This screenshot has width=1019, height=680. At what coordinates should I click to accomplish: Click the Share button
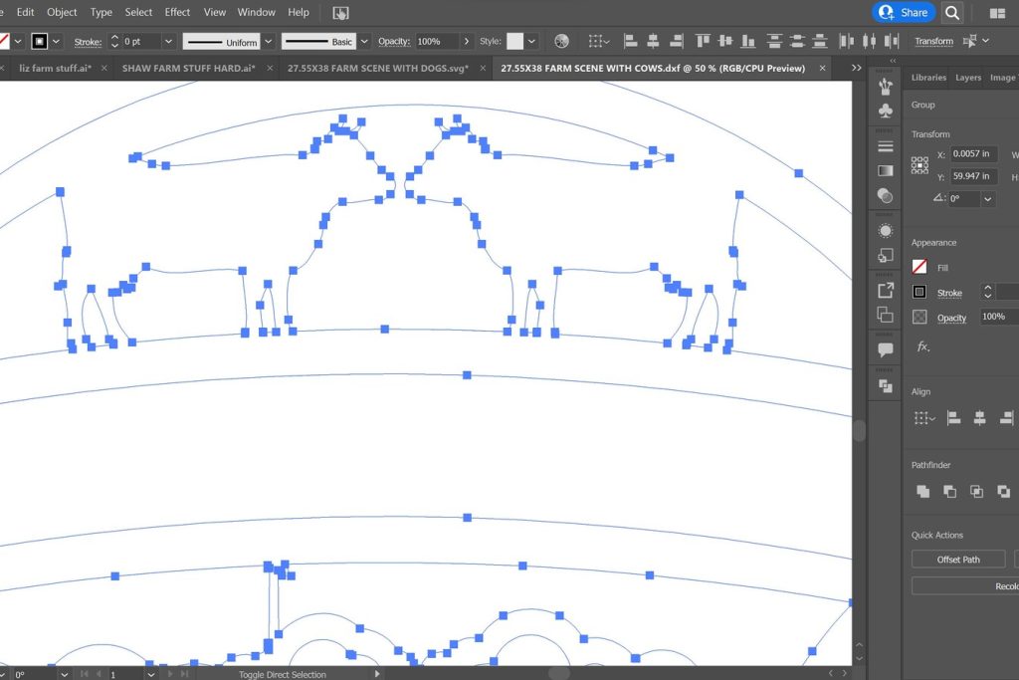coord(904,13)
